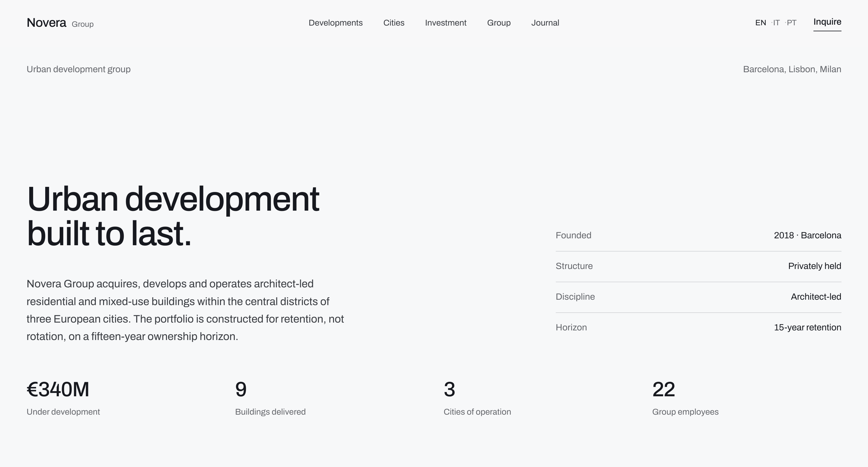
Task: Click the '3' cities figure
Action: [x=449, y=390]
